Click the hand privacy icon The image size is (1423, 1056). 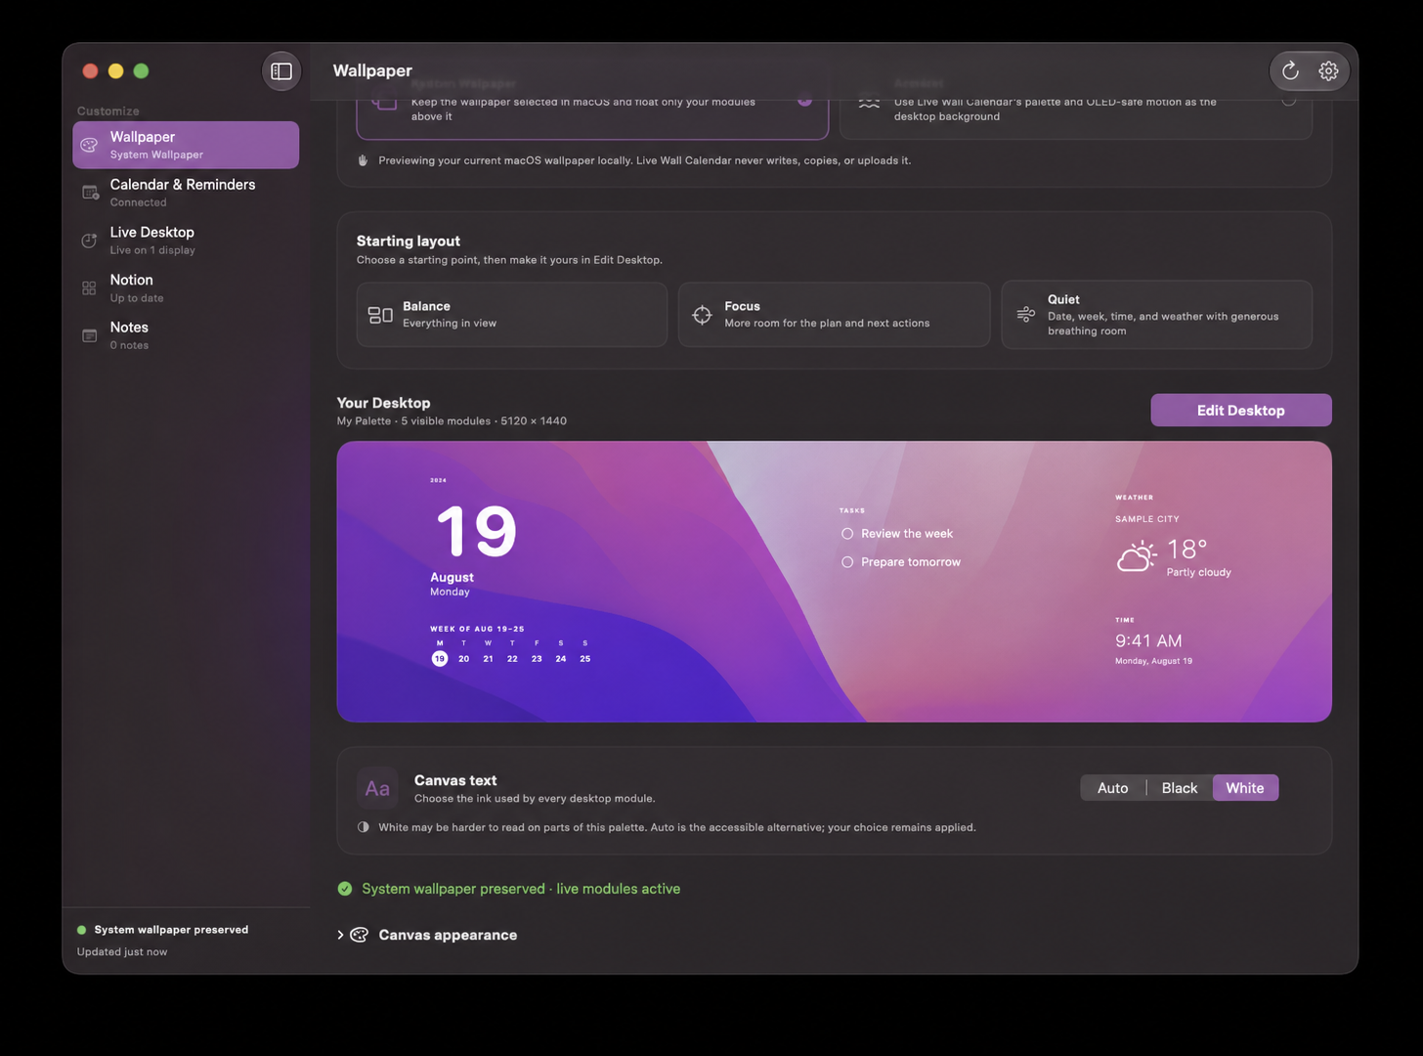pyautogui.click(x=363, y=160)
